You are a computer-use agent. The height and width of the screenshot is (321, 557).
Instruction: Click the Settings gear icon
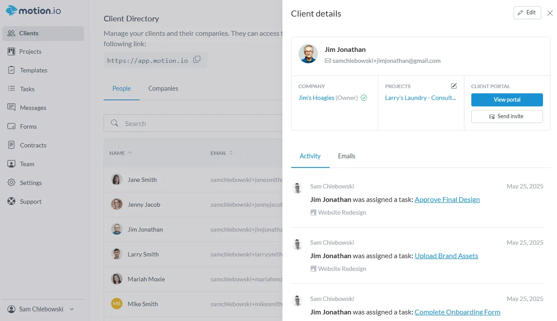[x=11, y=182]
